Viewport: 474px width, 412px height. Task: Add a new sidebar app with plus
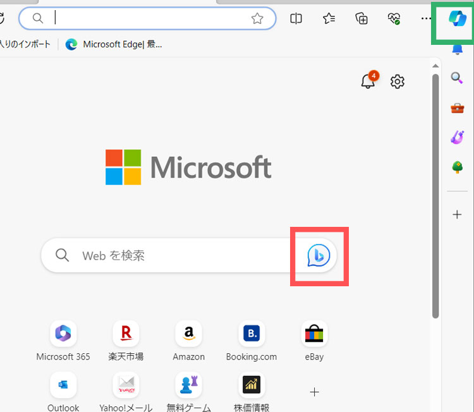[x=457, y=215]
